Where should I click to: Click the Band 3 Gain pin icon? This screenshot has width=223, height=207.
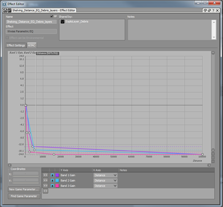(52, 186)
